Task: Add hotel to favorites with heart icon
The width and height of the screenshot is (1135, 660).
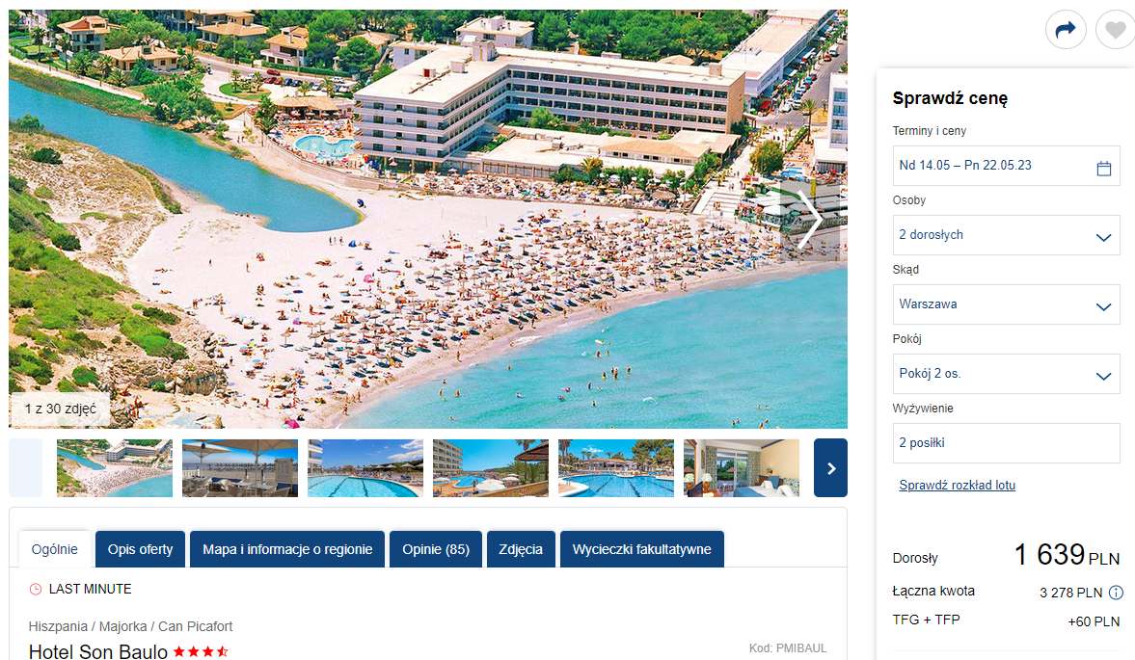Action: pos(1116,30)
